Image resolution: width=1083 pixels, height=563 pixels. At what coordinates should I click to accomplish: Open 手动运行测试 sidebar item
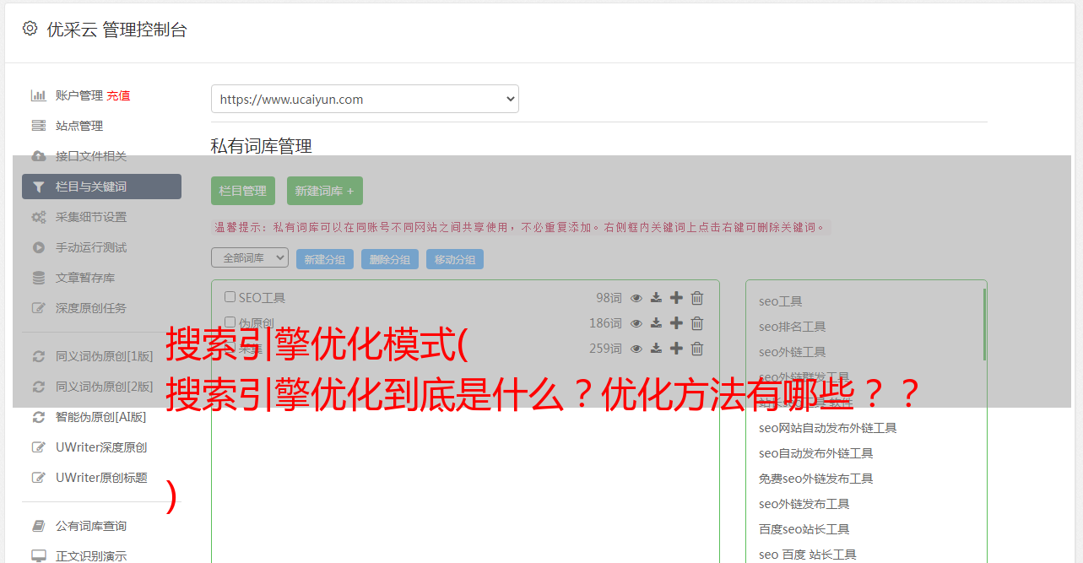[x=91, y=247]
